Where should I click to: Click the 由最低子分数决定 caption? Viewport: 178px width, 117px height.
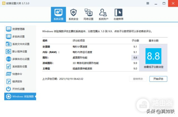coord(154,67)
